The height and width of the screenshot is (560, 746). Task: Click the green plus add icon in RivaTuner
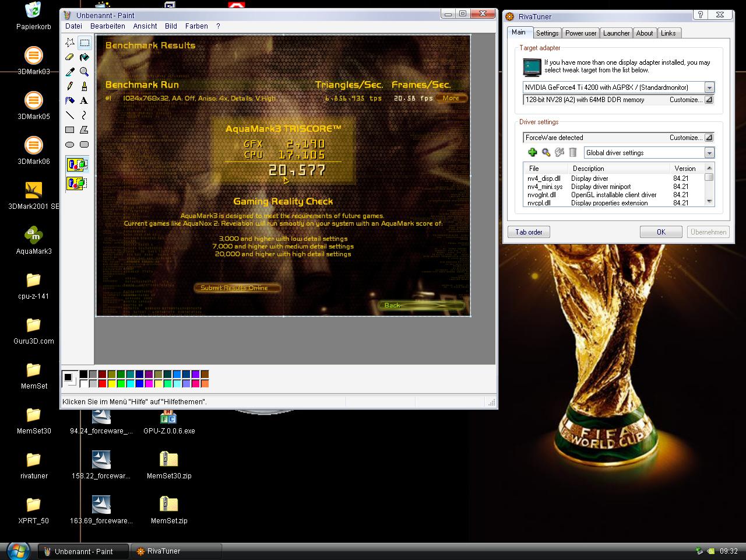[x=532, y=152]
